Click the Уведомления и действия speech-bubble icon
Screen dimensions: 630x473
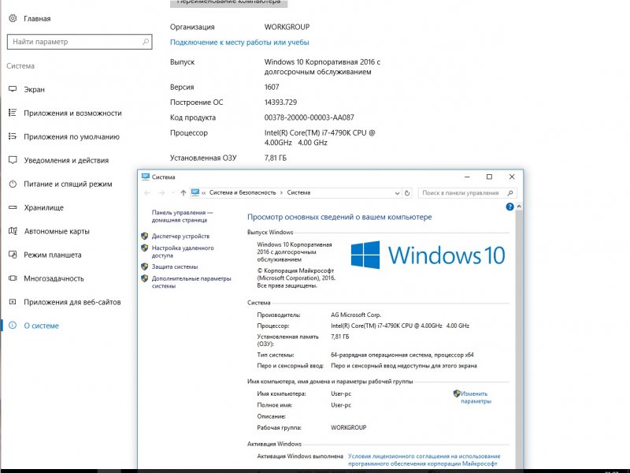[x=13, y=160]
